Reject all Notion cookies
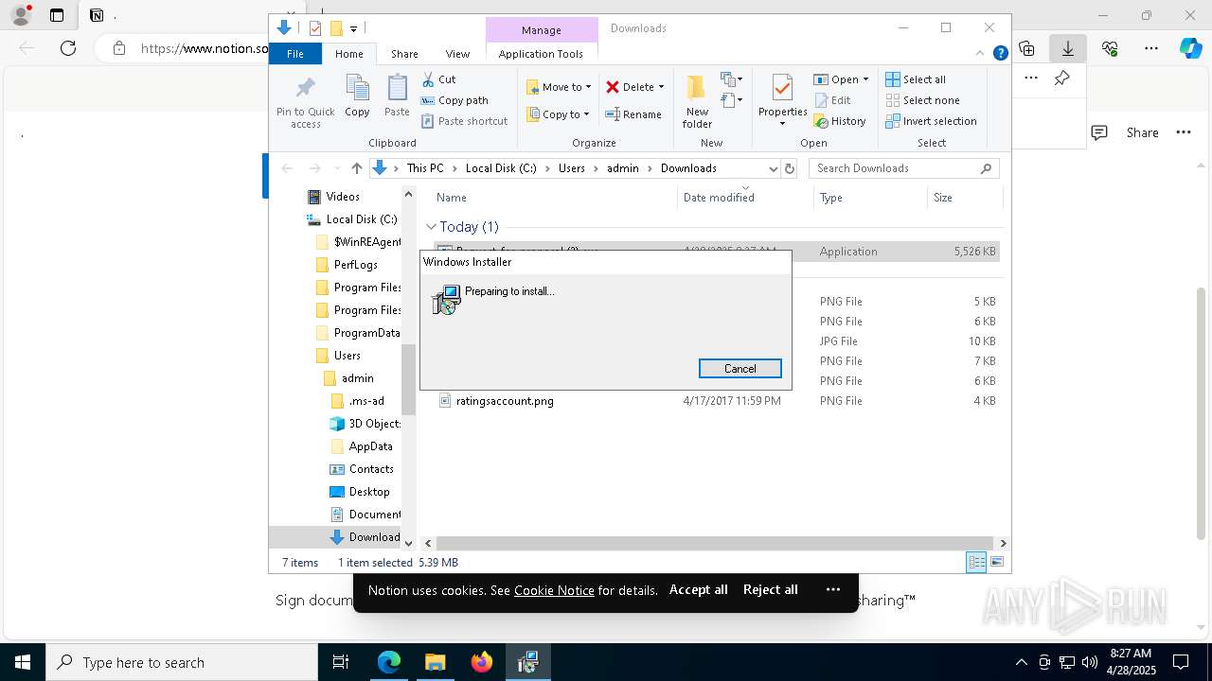The image size is (1212, 681). (x=771, y=589)
